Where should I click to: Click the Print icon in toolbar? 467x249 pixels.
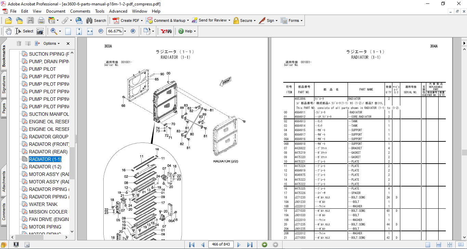(x=41, y=20)
